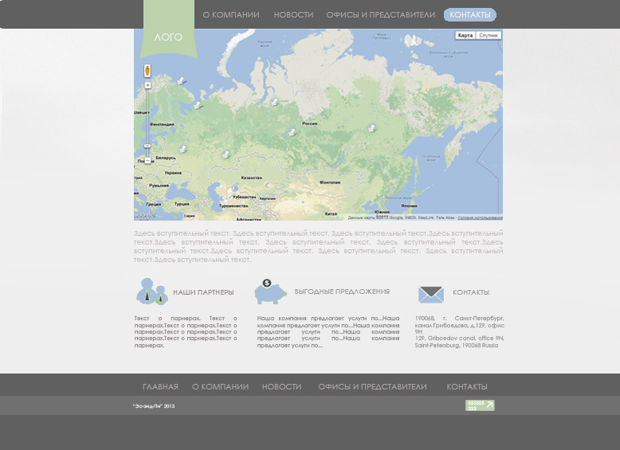The height and width of the screenshot is (450, 620).
Task: Zoom in with the map plus button
Action: tap(147, 85)
